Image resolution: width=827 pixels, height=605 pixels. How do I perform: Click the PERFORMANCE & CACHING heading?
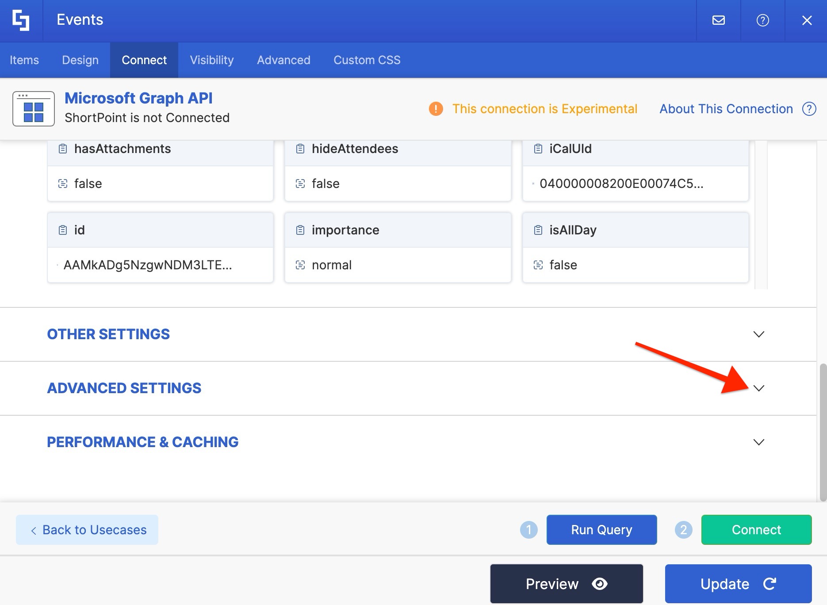pyautogui.click(x=143, y=442)
